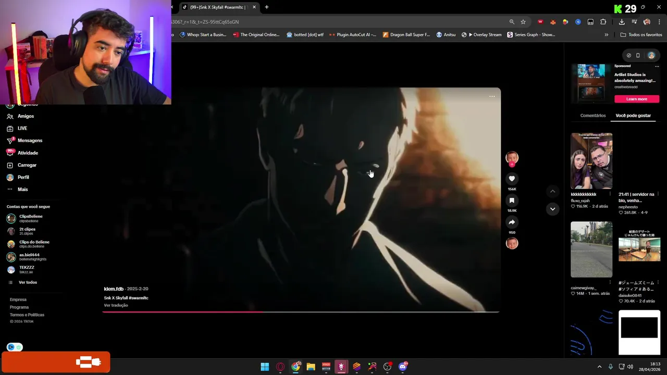Open klem.fdb username in caption

114,289
